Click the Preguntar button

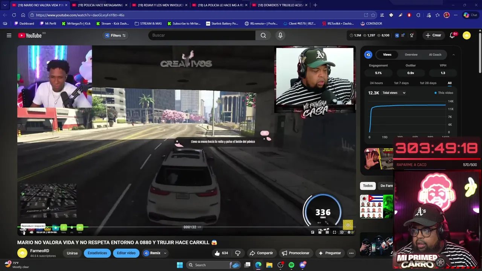[x=329, y=253]
